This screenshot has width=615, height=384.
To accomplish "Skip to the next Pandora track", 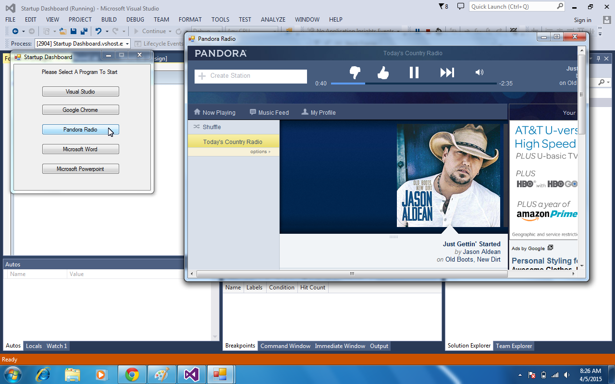I will (x=447, y=72).
